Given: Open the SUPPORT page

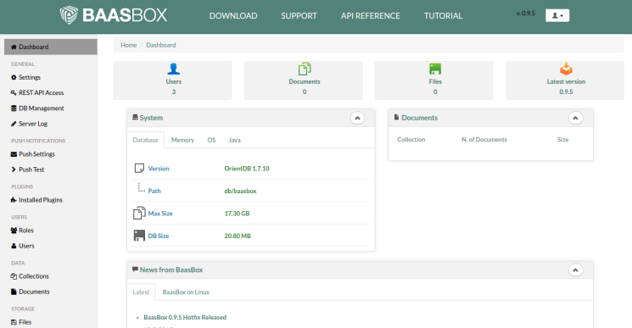Looking at the screenshot, I should 299,16.
